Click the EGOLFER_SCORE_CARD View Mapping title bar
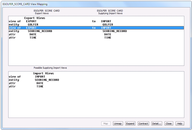Screen dimensions: 192x130 point(96,4)
